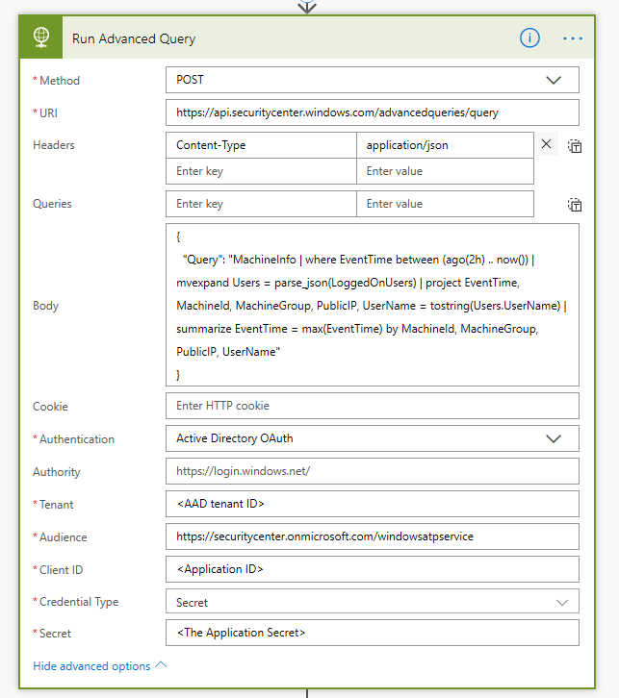Delete the Content-Type header row
This screenshot has width=619, height=698.
[x=547, y=144]
